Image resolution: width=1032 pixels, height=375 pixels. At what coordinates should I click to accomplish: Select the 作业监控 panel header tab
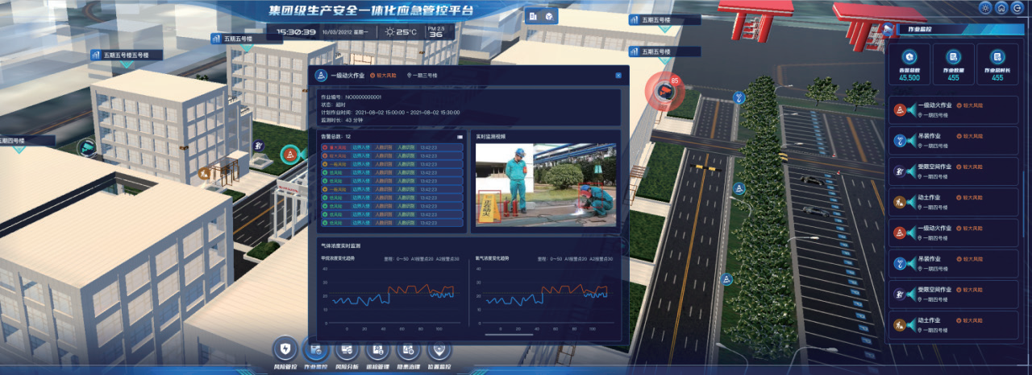pyautogui.click(x=926, y=30)
